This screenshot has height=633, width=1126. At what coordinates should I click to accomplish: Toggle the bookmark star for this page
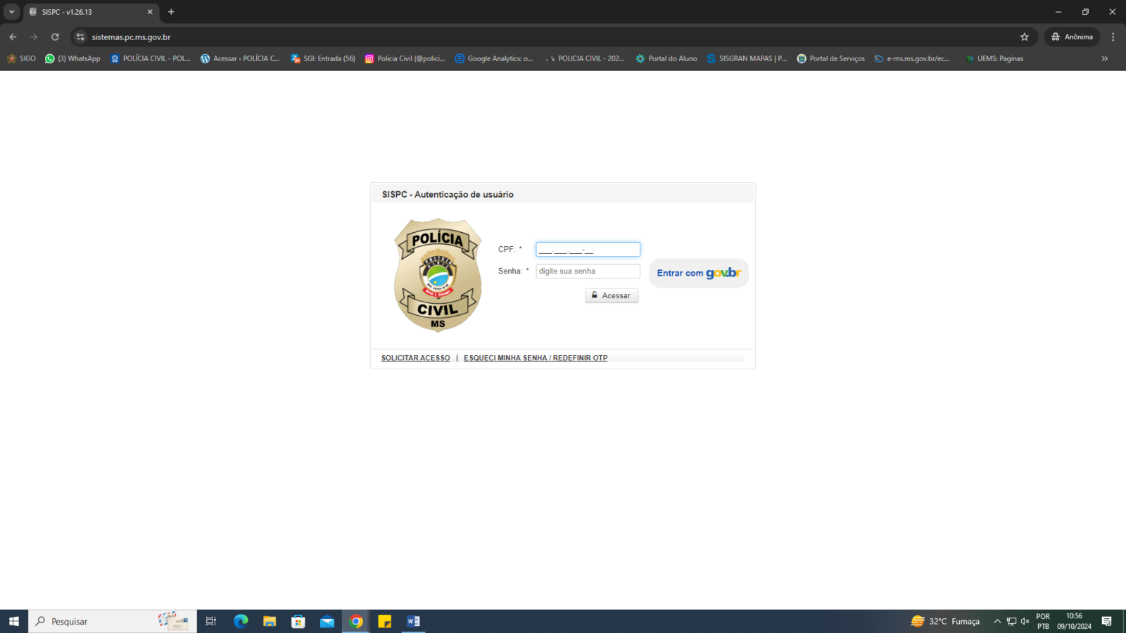pos(1025,37)
